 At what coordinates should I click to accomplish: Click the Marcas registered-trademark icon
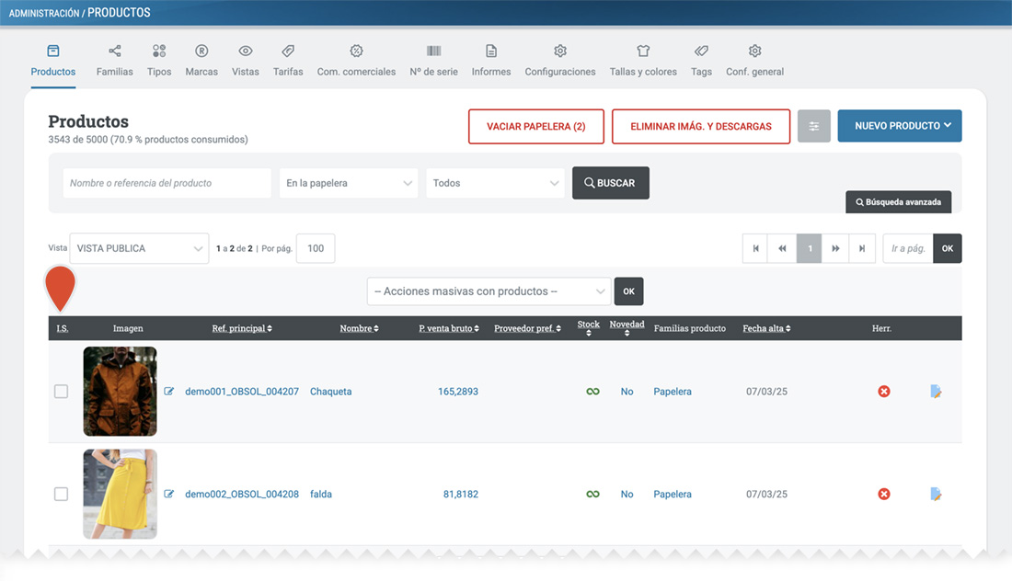pos(201,51)
